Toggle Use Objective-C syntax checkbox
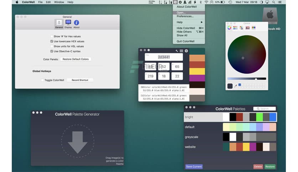This screenshot has height=172, width=298. coord(52,51)
